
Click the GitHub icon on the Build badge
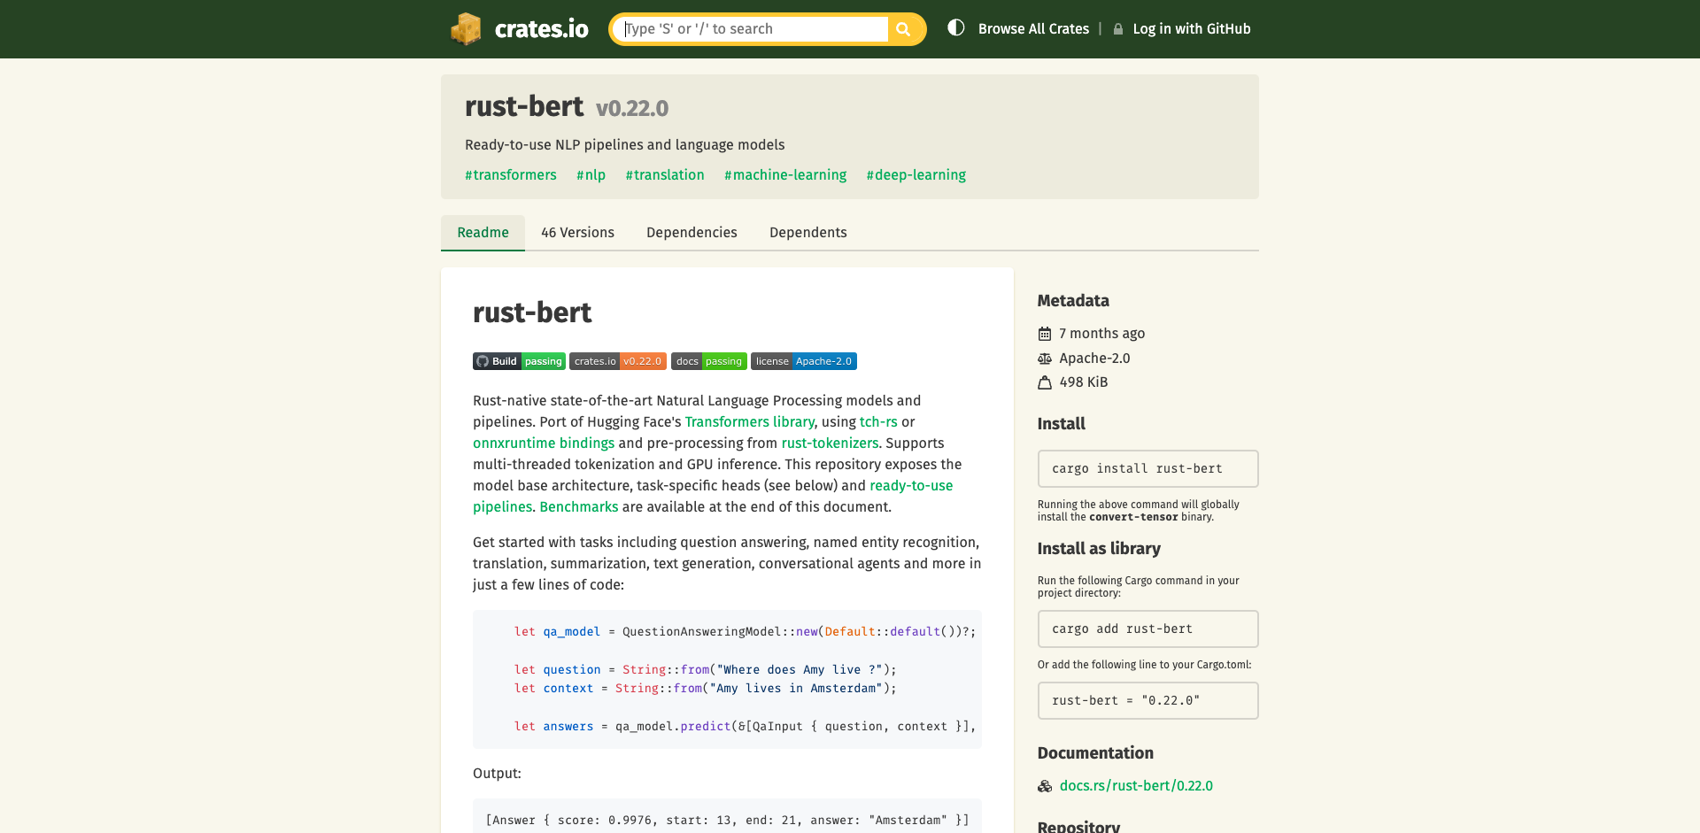[483, 361]
